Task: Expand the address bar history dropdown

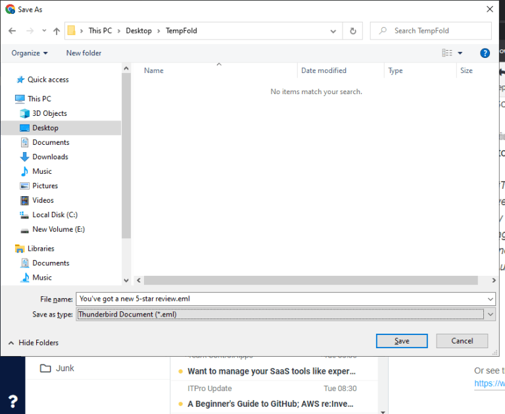Action: click(x=333, y=31)
